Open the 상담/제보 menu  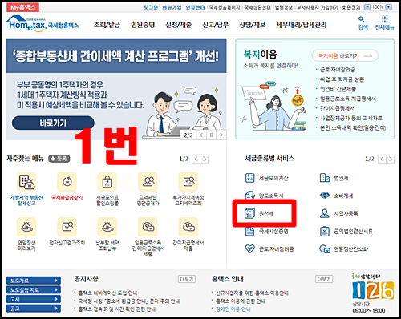(x=253, y=25)
